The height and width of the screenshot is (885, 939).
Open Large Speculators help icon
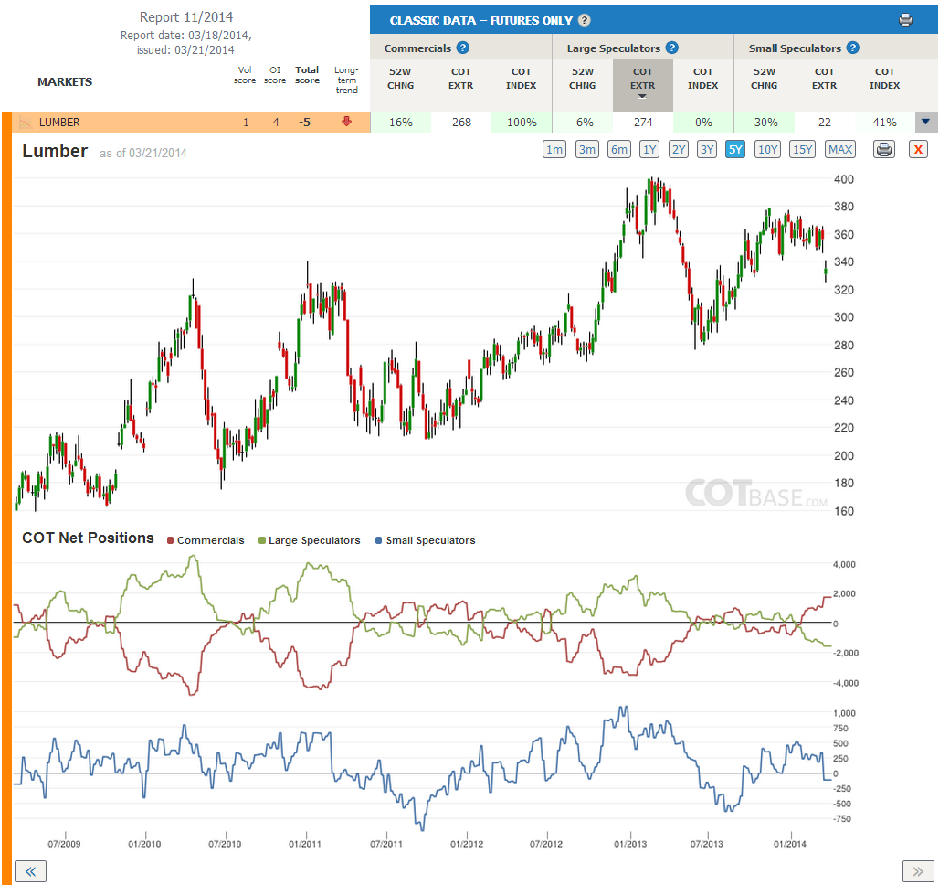[x=672, y=48]
